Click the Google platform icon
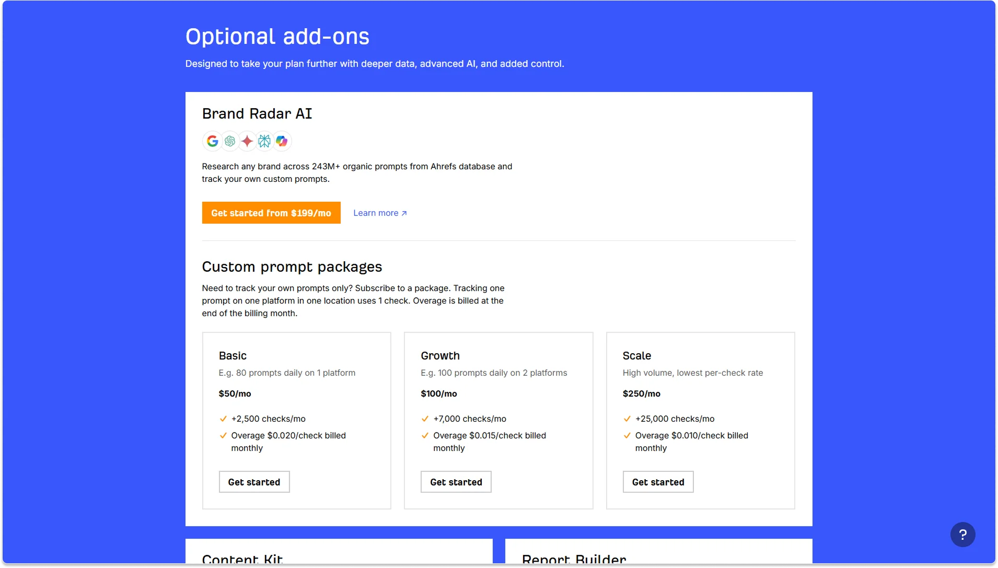998x568 pixels. [x=212, y=141]
